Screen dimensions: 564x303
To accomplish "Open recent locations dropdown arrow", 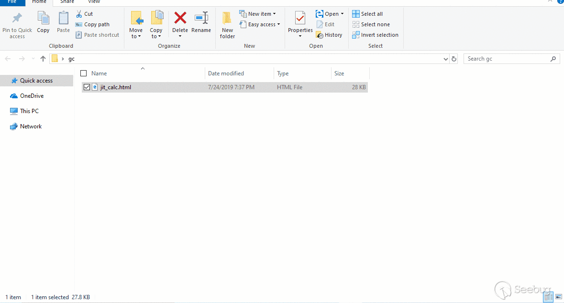I will [x=33, y=59].
